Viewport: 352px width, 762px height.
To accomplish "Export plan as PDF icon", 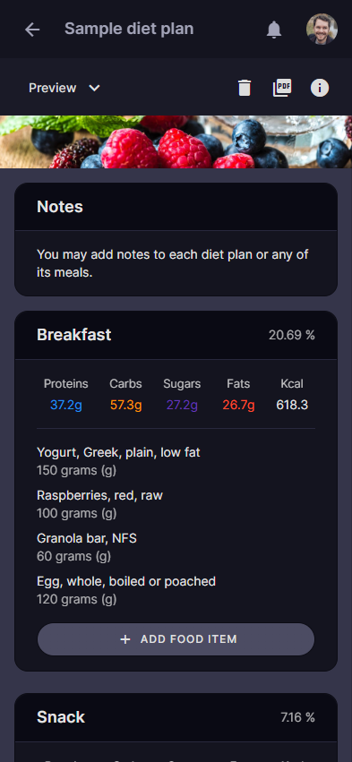I will 282,88.
